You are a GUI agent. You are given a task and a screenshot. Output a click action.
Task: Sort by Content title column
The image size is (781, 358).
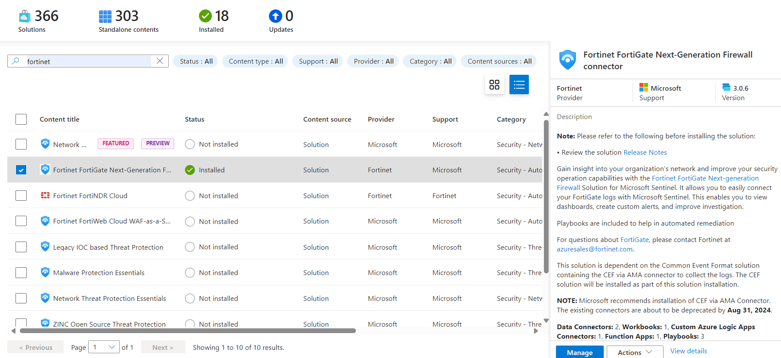pos(59,119)
